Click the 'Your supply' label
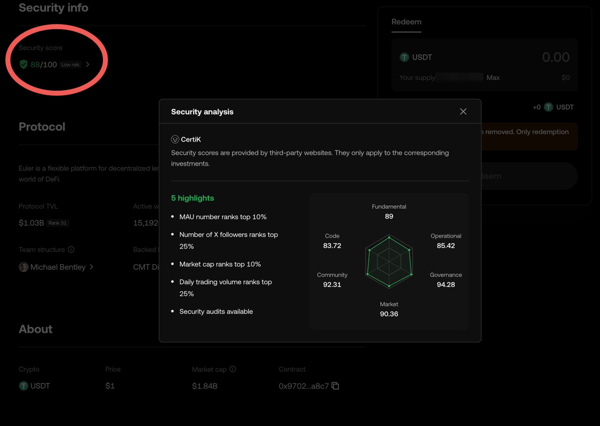 coord(417,78)
